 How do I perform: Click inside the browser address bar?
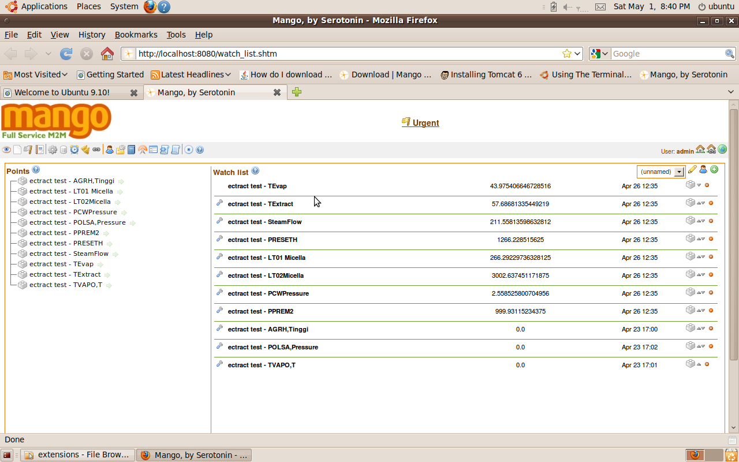point(346,53)
